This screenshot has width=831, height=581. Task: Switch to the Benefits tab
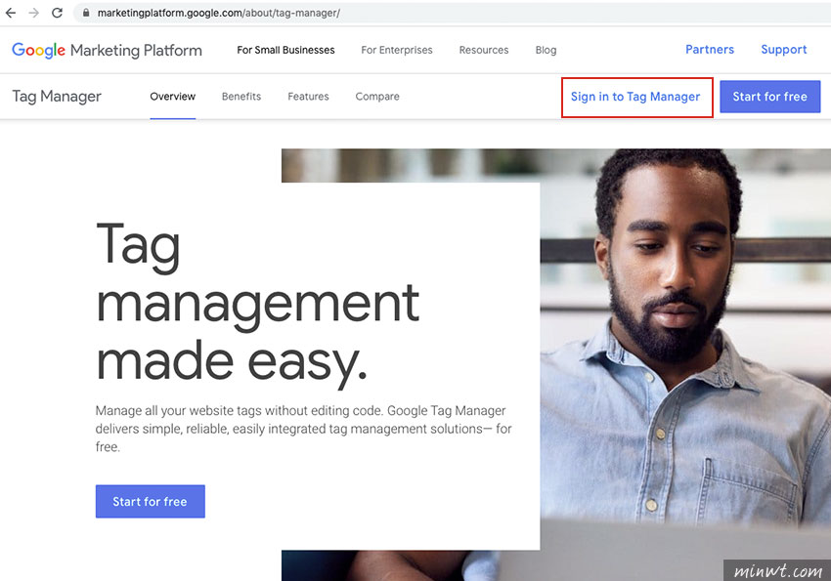(x=241, y=97)
